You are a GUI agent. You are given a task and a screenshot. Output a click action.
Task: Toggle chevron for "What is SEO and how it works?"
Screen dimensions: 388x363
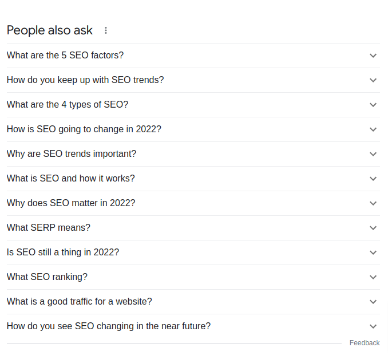click(373, 179)
